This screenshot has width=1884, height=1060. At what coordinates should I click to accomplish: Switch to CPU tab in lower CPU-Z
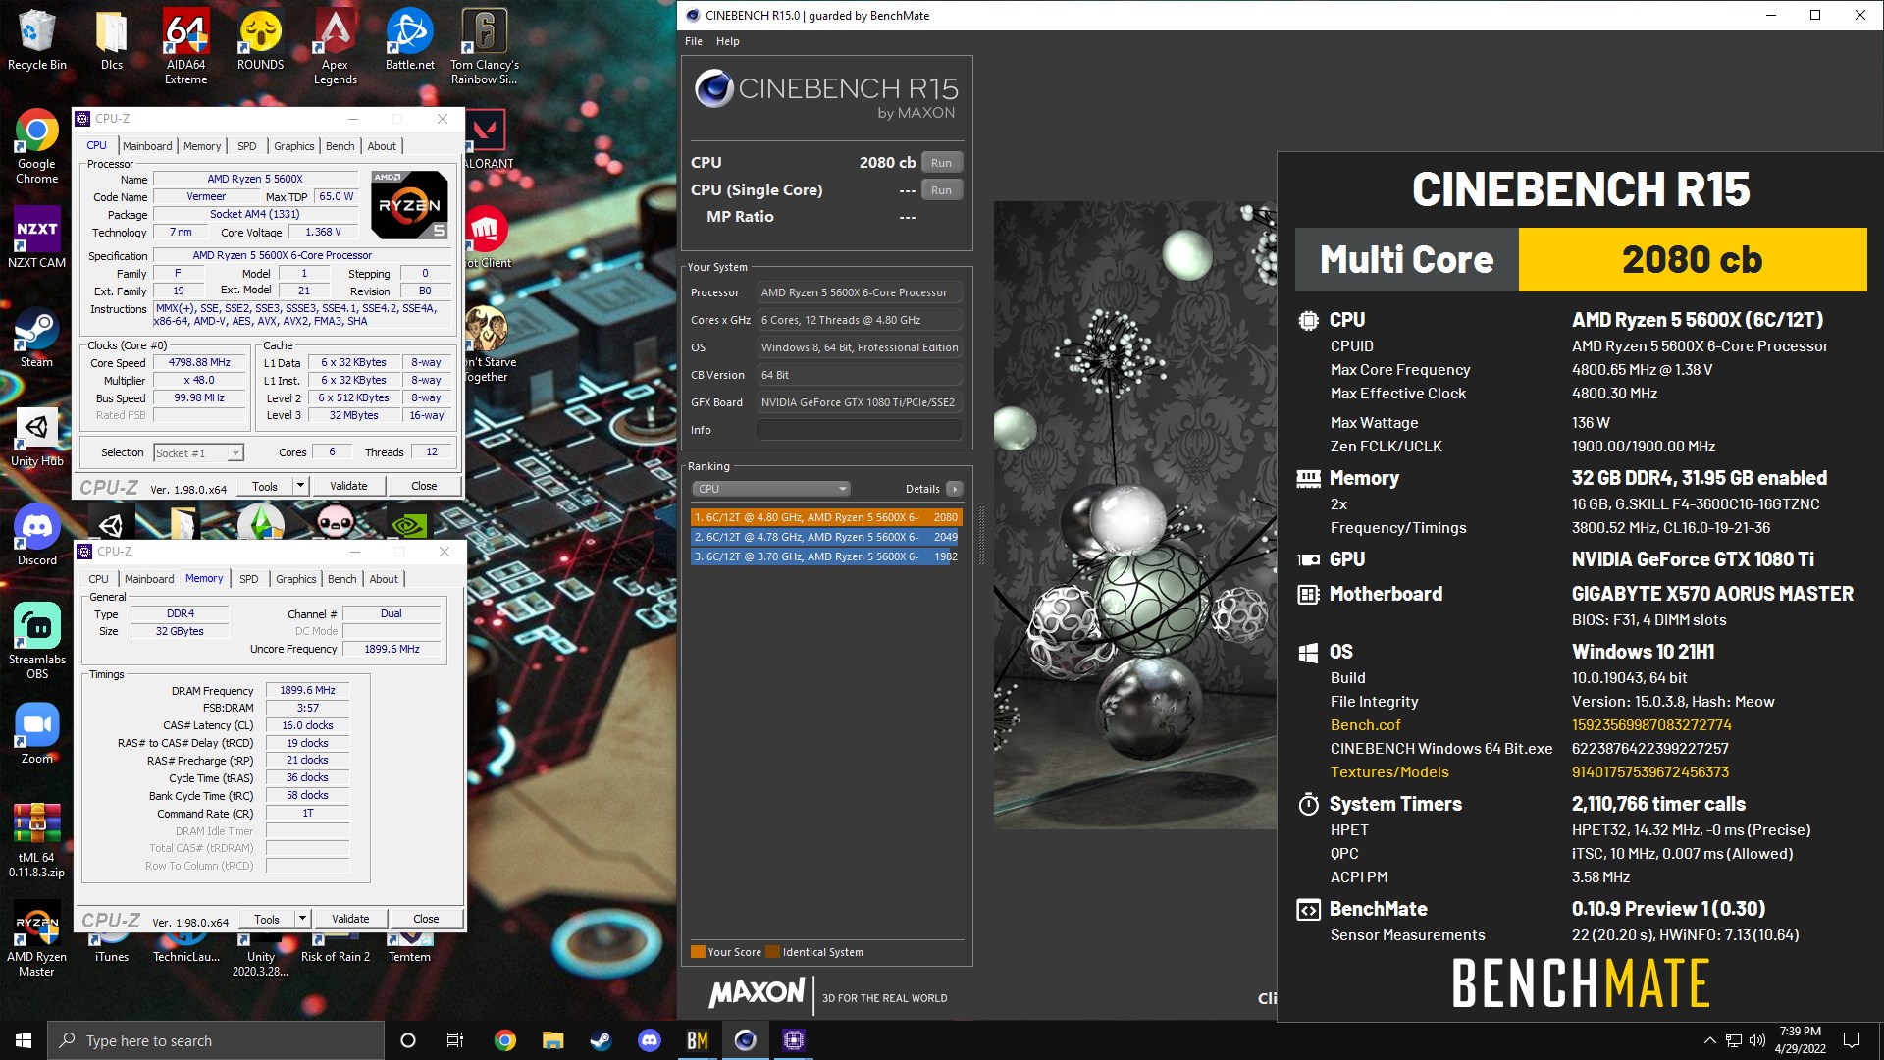pos(98,579)
